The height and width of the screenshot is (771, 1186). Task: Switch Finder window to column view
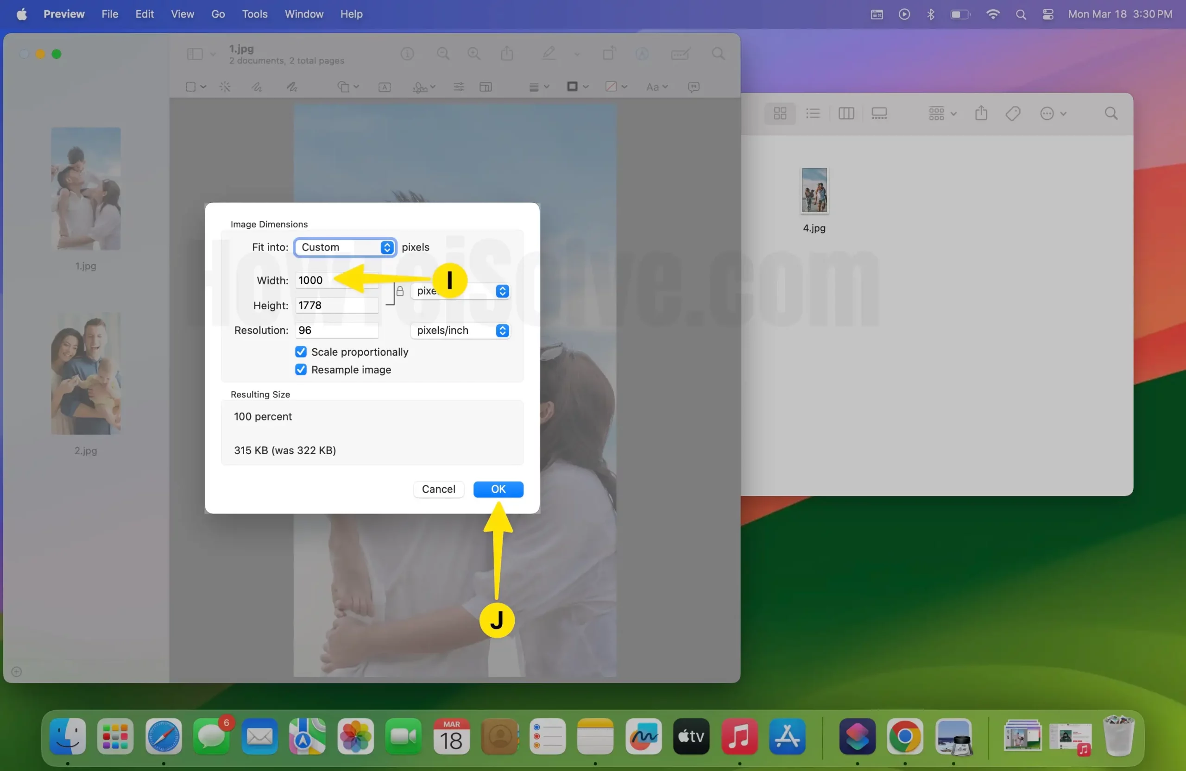tap(846, 113)
